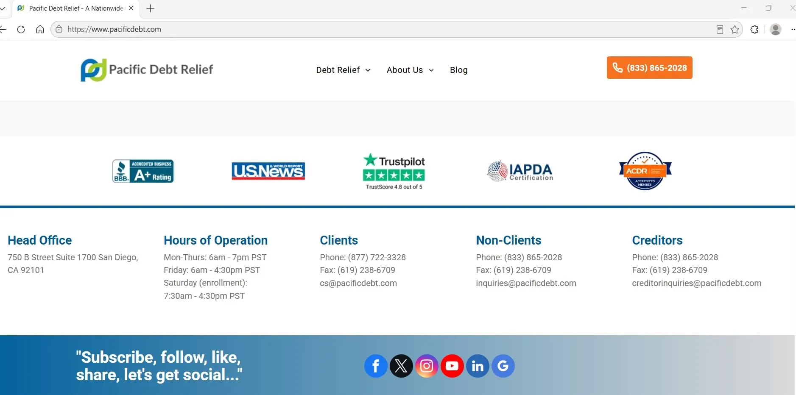Click the Subscribe, follow, like quote text
The height and width of the screenshot is (395, 796).
pyautogui.click(x=159, y=366)
